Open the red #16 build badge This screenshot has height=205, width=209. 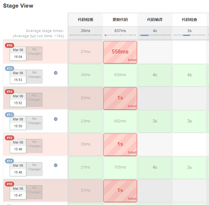click(9, 45)
